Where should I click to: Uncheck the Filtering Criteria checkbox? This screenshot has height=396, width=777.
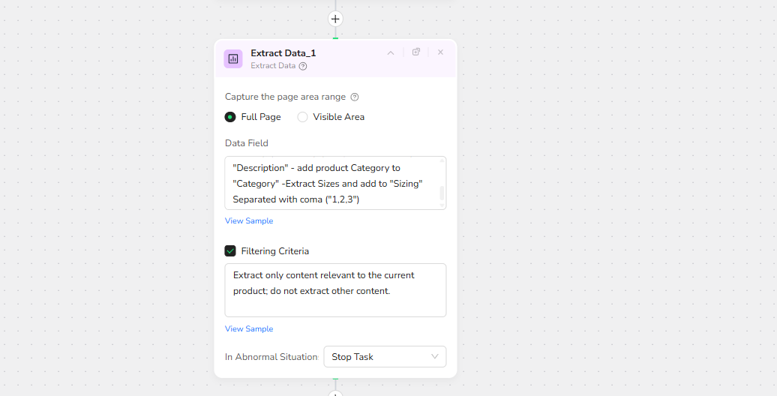click(x=230, y=251)
